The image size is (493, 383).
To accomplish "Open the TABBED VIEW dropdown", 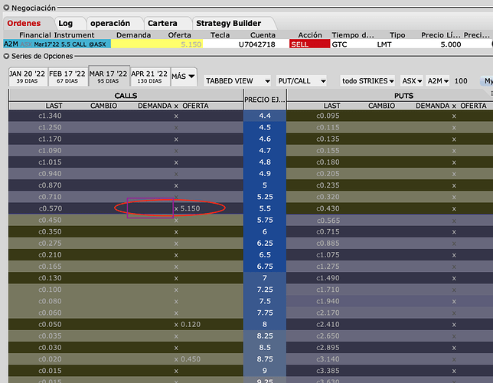I will tap(237, 81).
